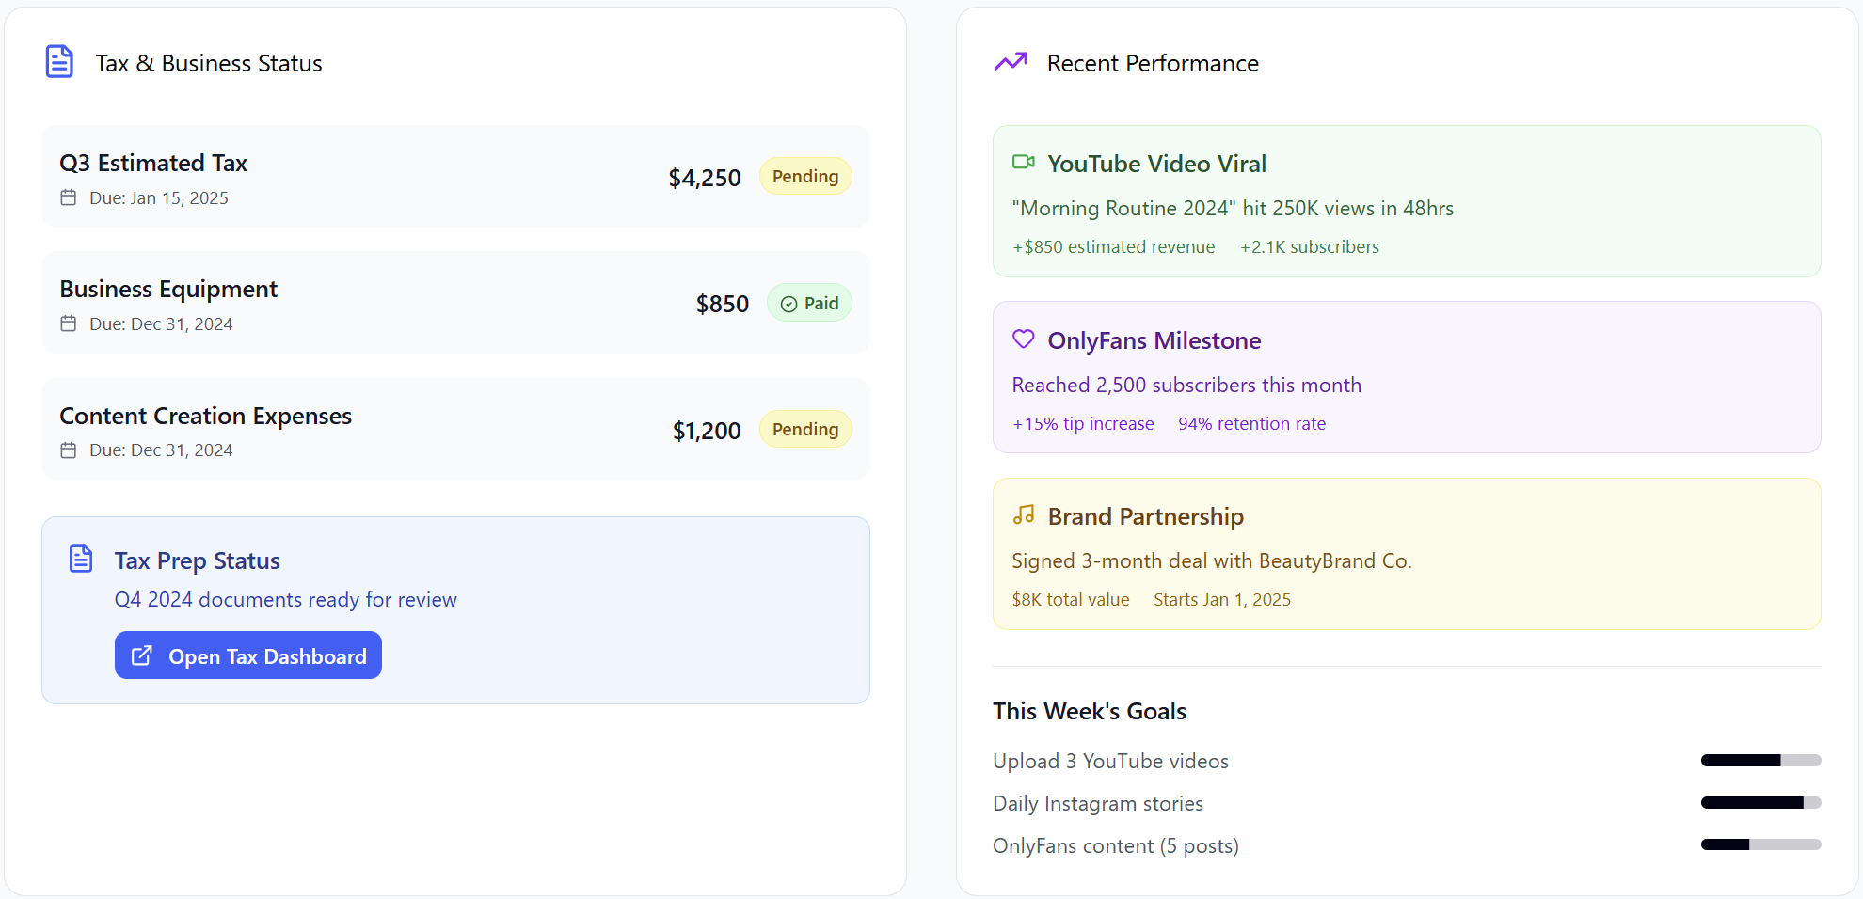1863x899 pixels.
Task: Click the +$850 estimated revenue link
Action: [x=1113, y=246]
